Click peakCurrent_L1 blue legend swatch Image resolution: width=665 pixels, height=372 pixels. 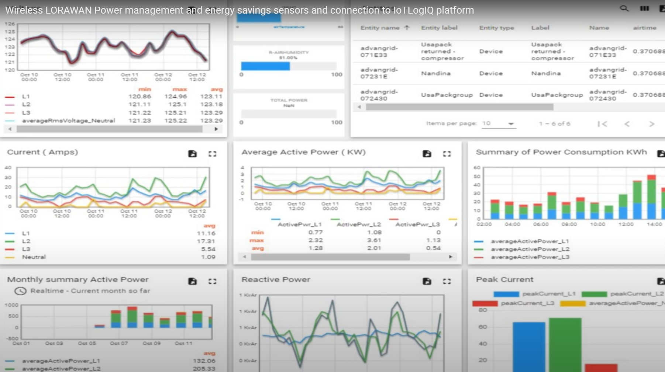coord(506,294)
